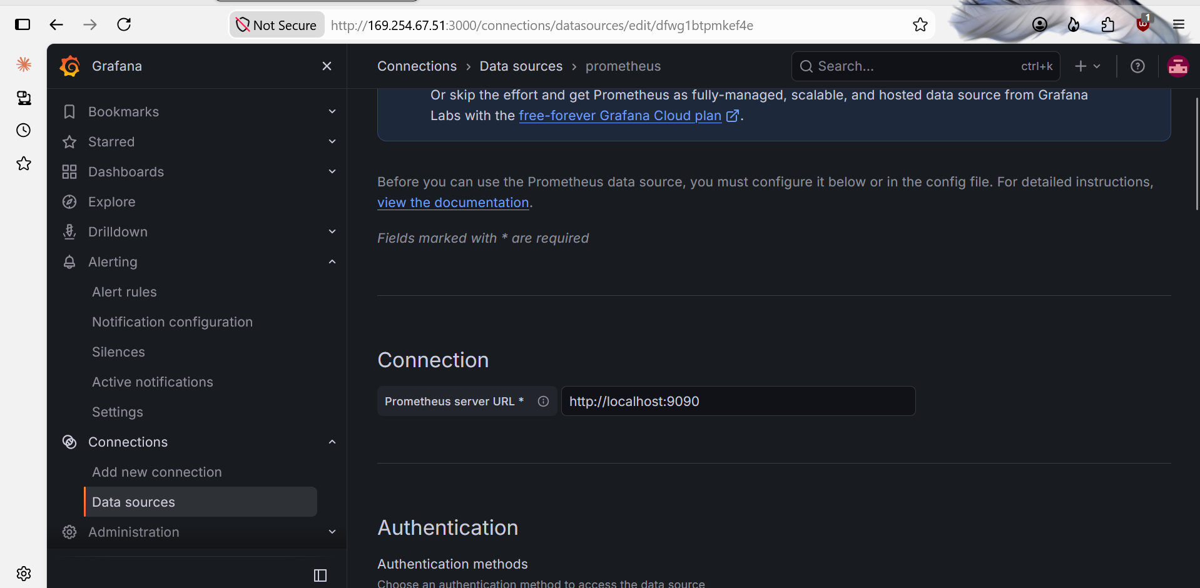Open the uBlock shield extension icon

click(1143, 23)
